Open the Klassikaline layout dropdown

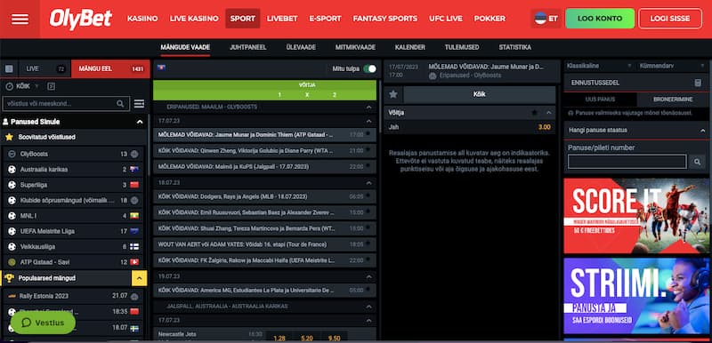coord(598,66)
